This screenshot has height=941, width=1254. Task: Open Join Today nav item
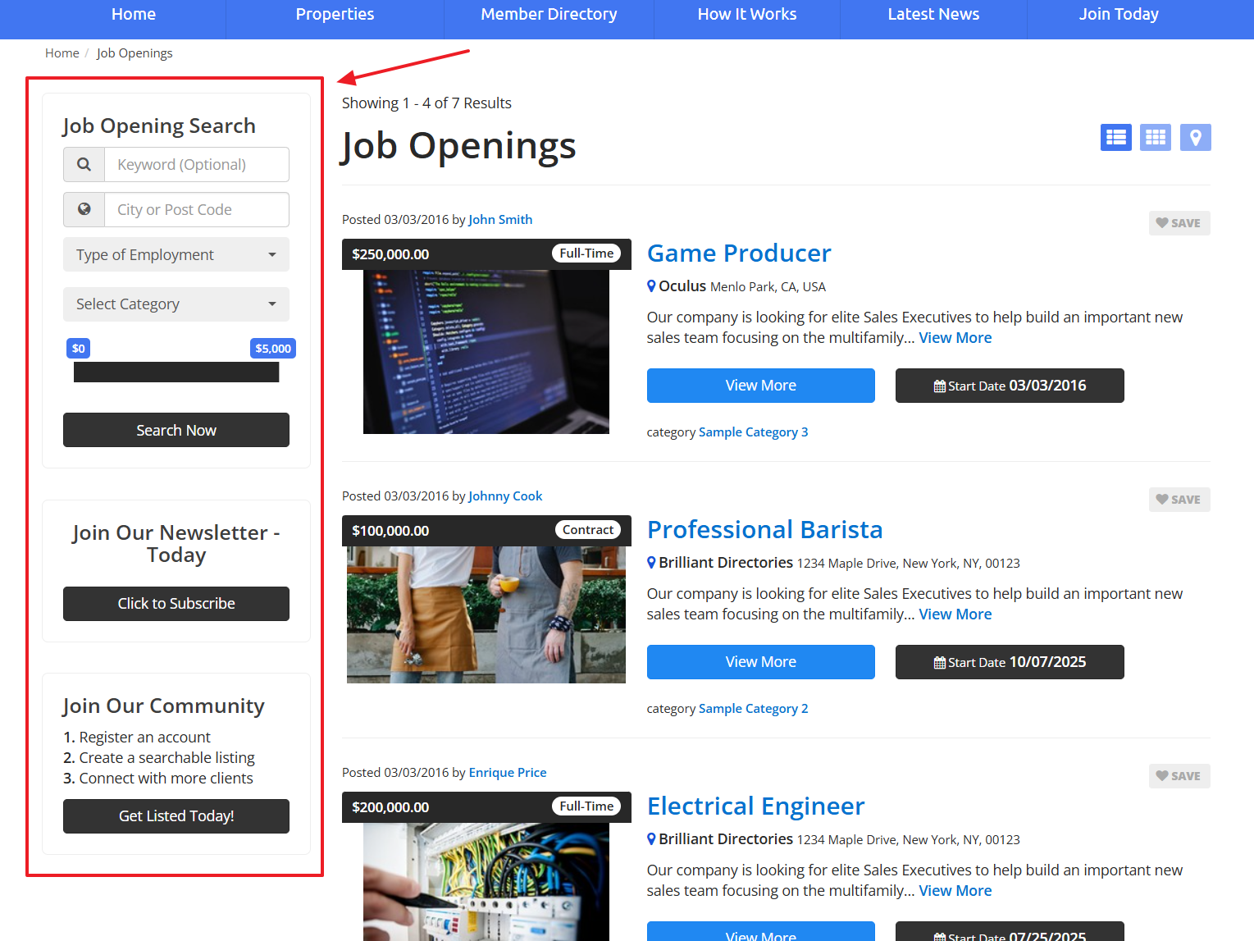(1119, 15)
